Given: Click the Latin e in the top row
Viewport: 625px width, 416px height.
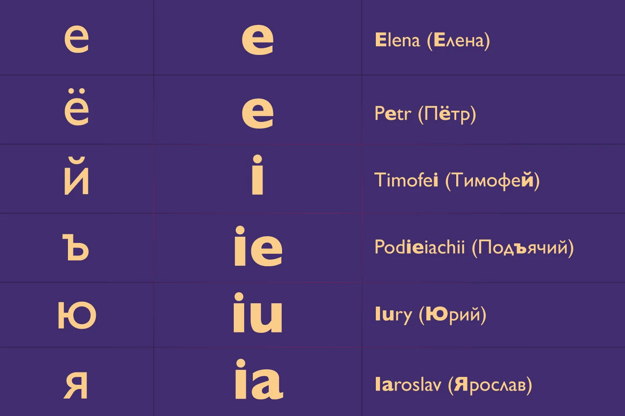Looking at the screenshot, I should [x=257, y=40].
